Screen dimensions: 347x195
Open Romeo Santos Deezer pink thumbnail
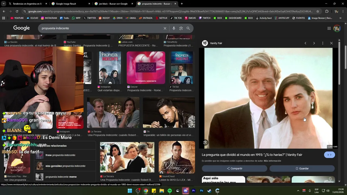click(146, 68)
